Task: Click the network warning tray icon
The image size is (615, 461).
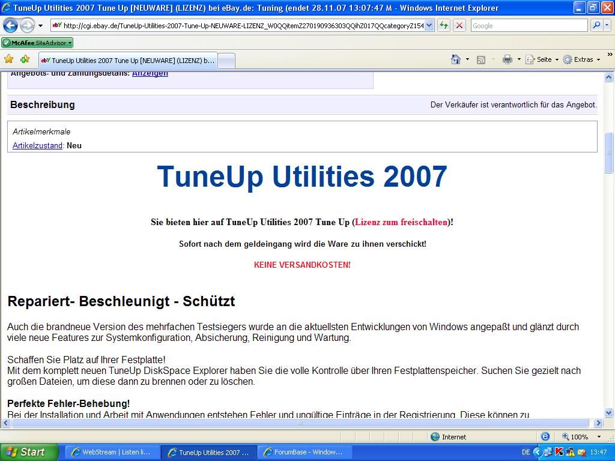Action: click(571, 452)
